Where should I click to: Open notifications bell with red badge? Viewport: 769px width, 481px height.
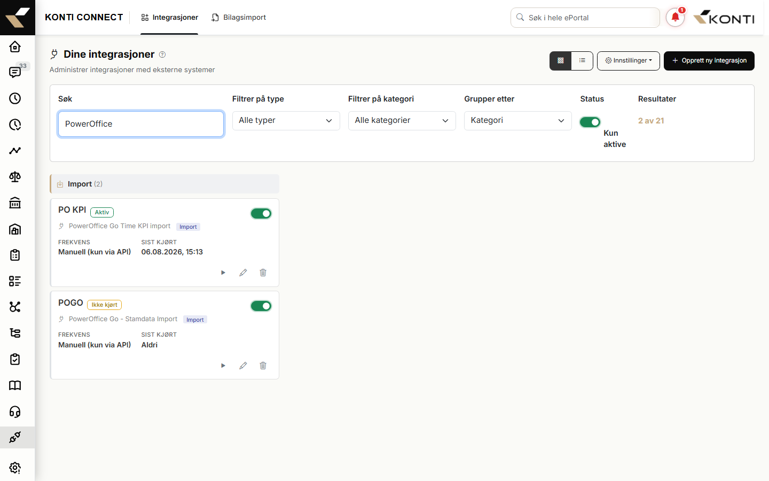676,17
